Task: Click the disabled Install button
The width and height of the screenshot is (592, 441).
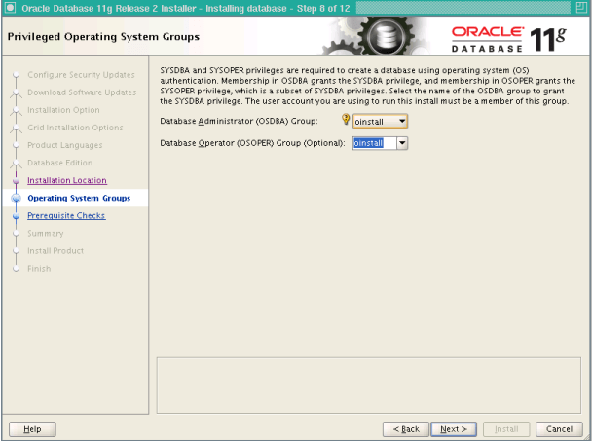Action: pos(506,429)
